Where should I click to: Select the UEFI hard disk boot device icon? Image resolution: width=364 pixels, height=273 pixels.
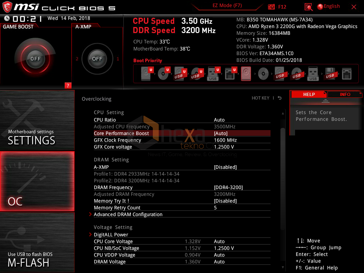click(147, 74)
